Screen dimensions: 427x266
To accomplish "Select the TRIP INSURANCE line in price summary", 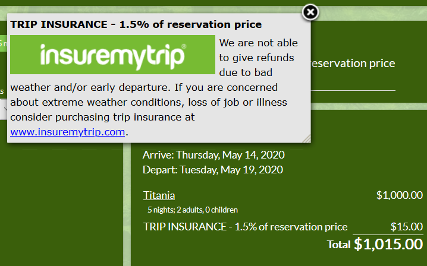I will pos(245,226).
